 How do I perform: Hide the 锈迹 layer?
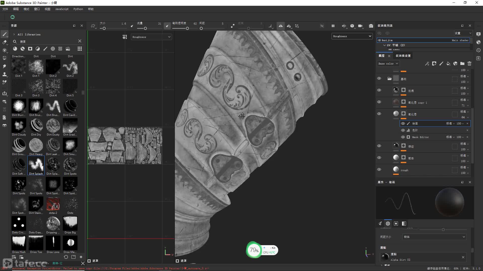(x=379, y=146)
